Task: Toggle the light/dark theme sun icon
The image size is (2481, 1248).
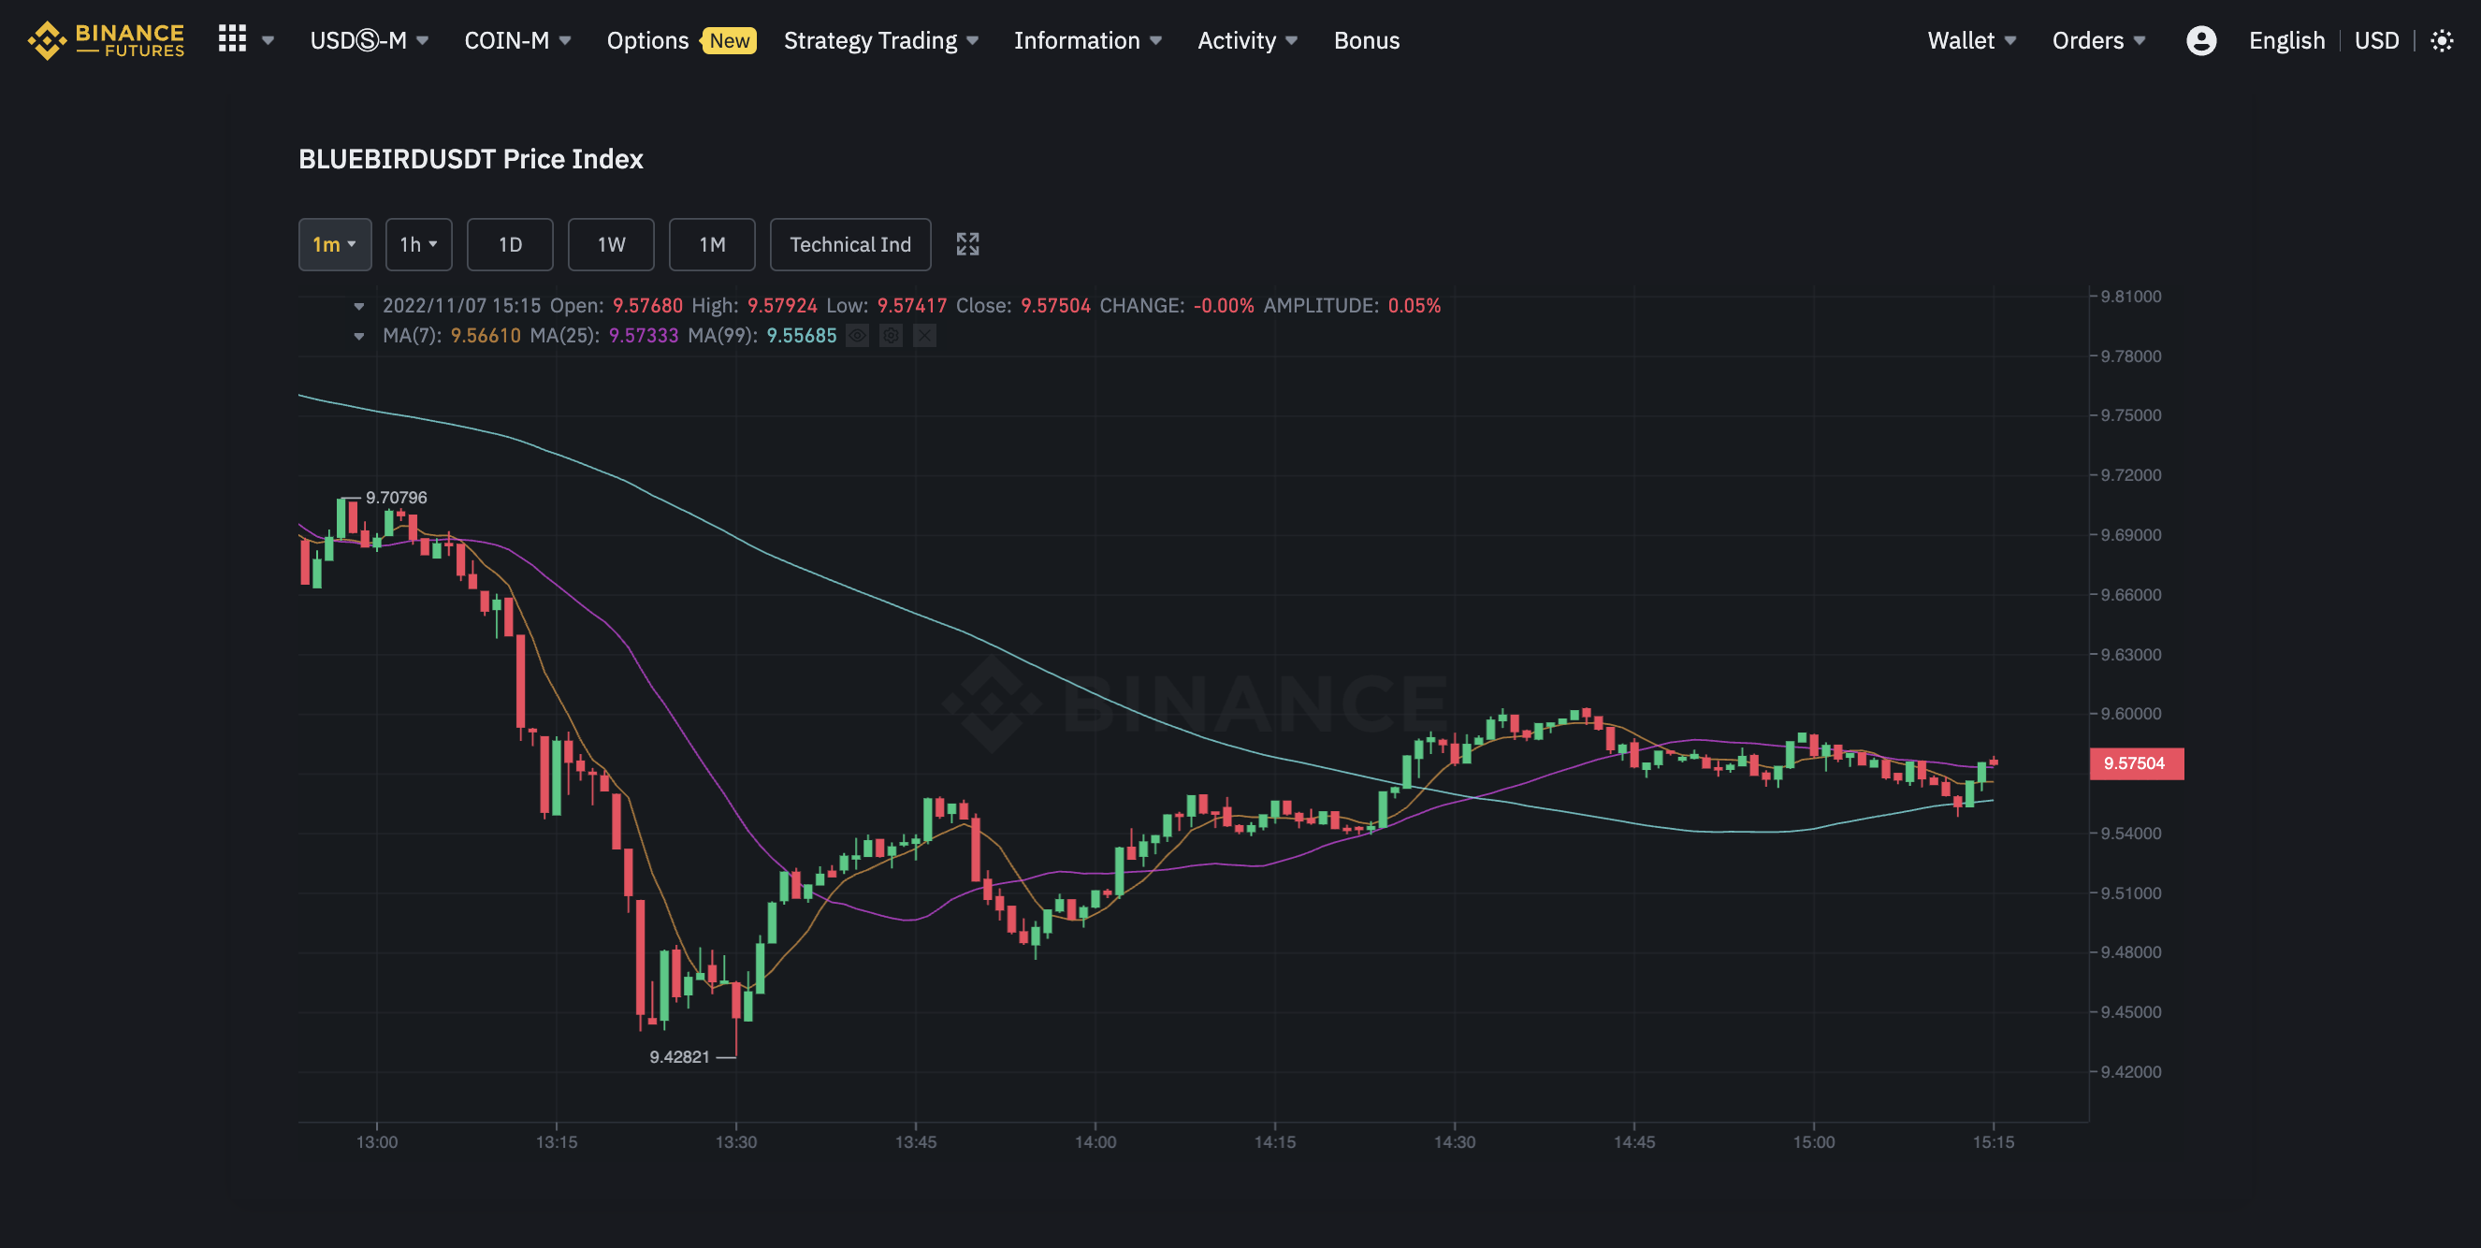Action: pos(2442,40)
